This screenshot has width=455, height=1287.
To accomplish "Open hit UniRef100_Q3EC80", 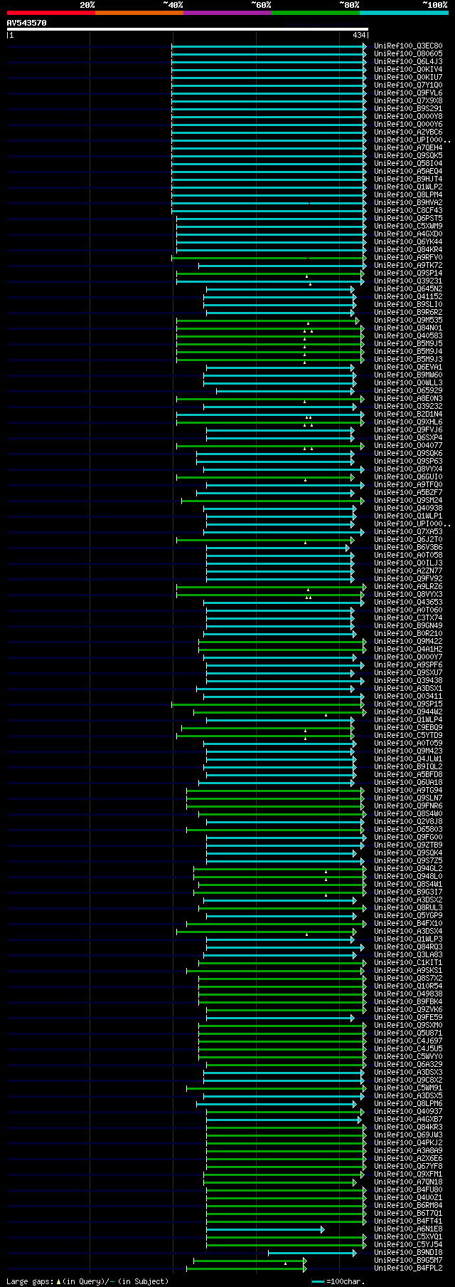I will pos(408,46).
